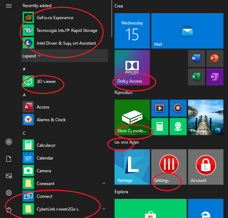Click the Esplora group header
The width and height of the screenshot is (228, 218).
click(121, 192)
